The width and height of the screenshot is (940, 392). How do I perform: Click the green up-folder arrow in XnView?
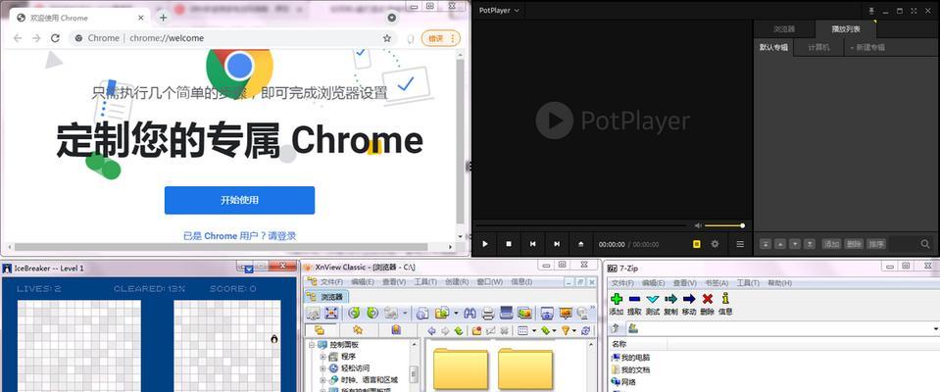click(x=458, y=330)
